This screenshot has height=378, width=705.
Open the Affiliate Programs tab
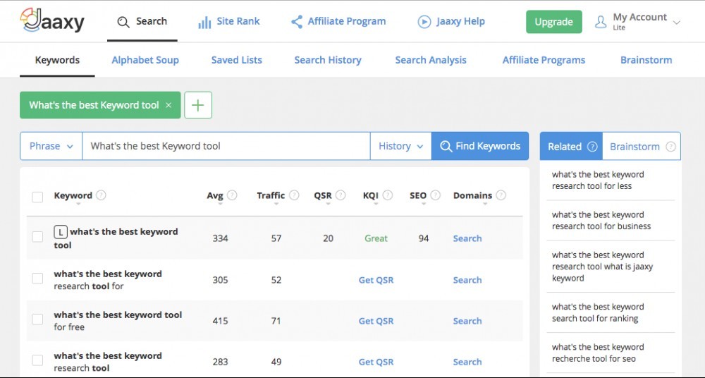click(x=544, y=61)
